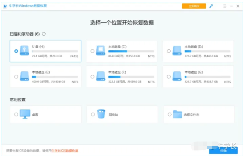
Task: Click the recycle bin icon for 回收站
Action: (101, 114)
